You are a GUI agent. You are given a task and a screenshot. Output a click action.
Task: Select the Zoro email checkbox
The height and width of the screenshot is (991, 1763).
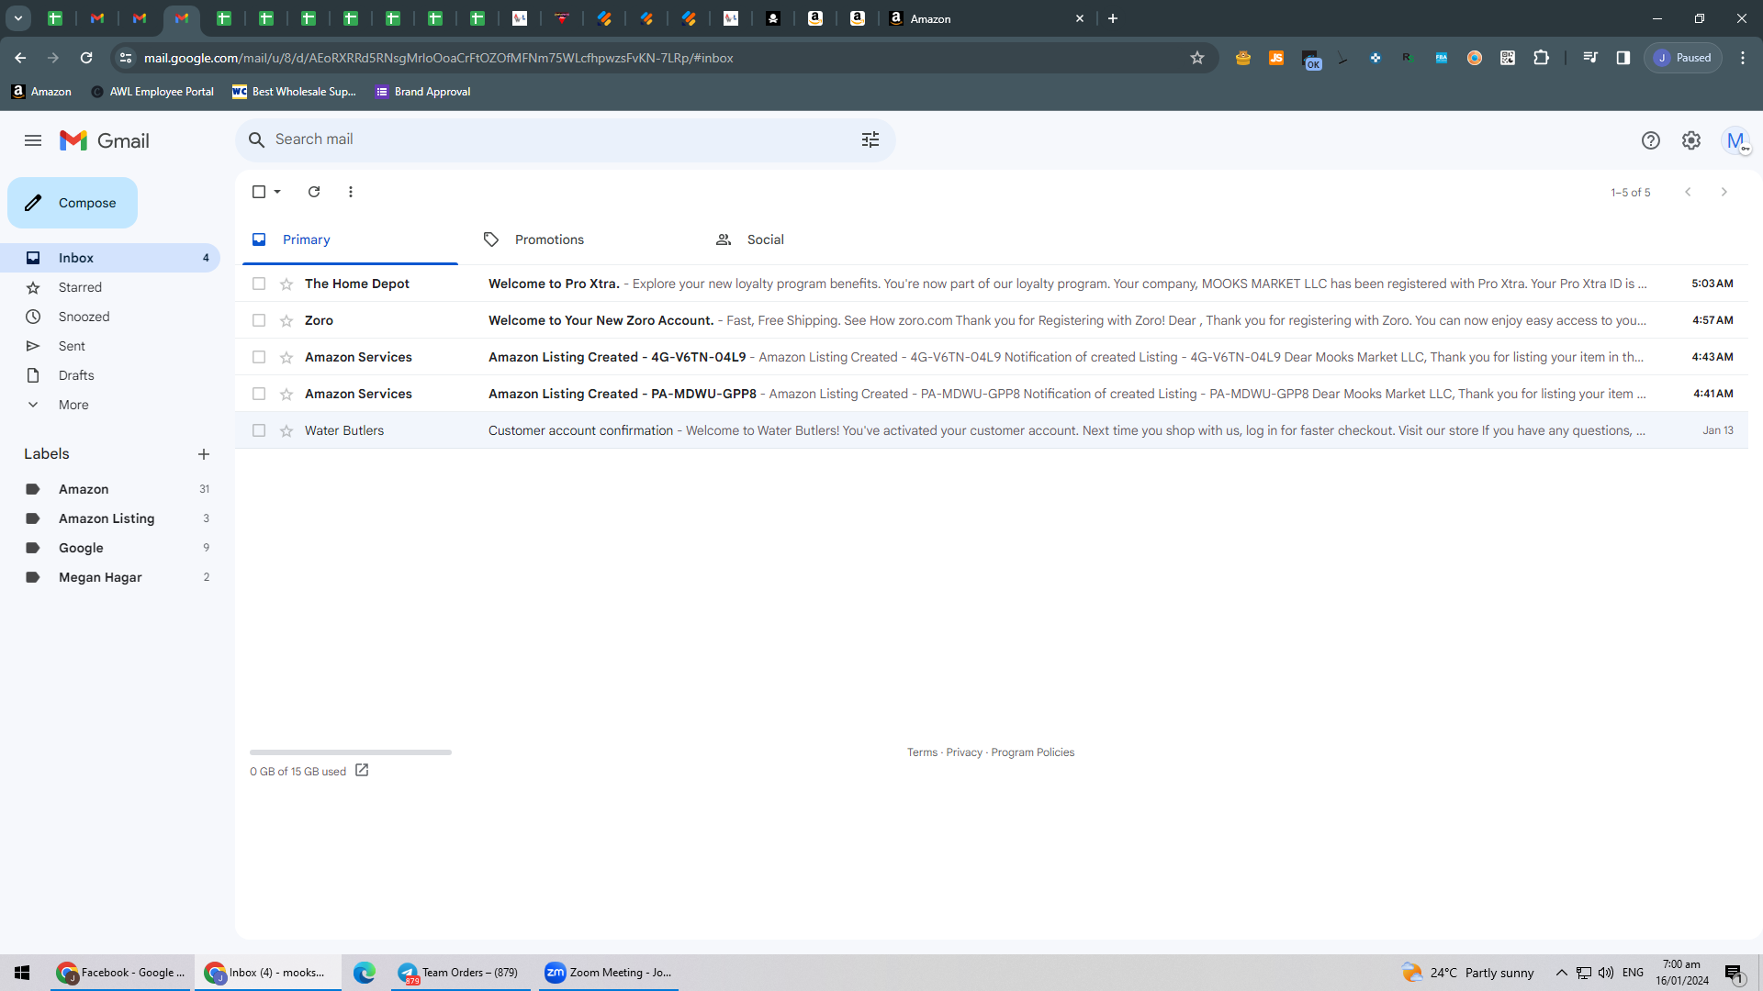pos(259,320)
